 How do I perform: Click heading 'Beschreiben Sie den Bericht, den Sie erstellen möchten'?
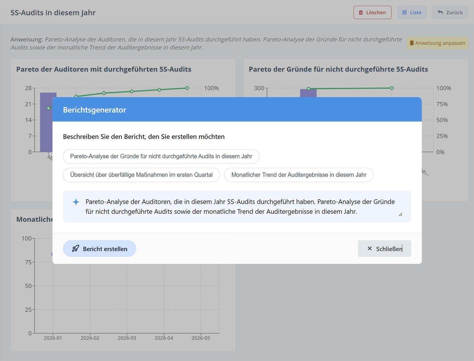[144, 137]
